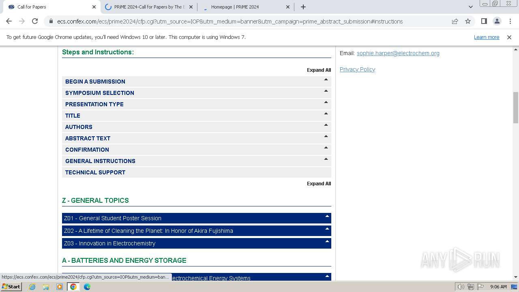Click the network tray icon
519x292 pixels.
471,287
